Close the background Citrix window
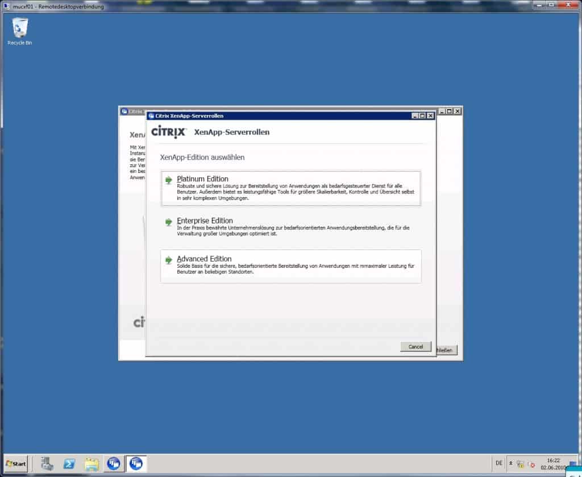582x477 pixels. (x=458, y=111)
